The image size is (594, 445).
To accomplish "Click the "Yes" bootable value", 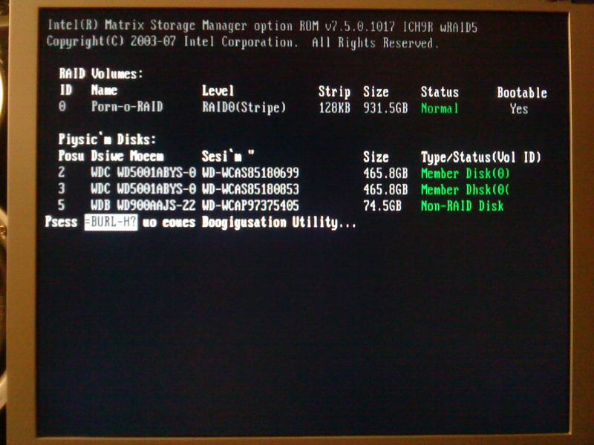I will 519,109.
